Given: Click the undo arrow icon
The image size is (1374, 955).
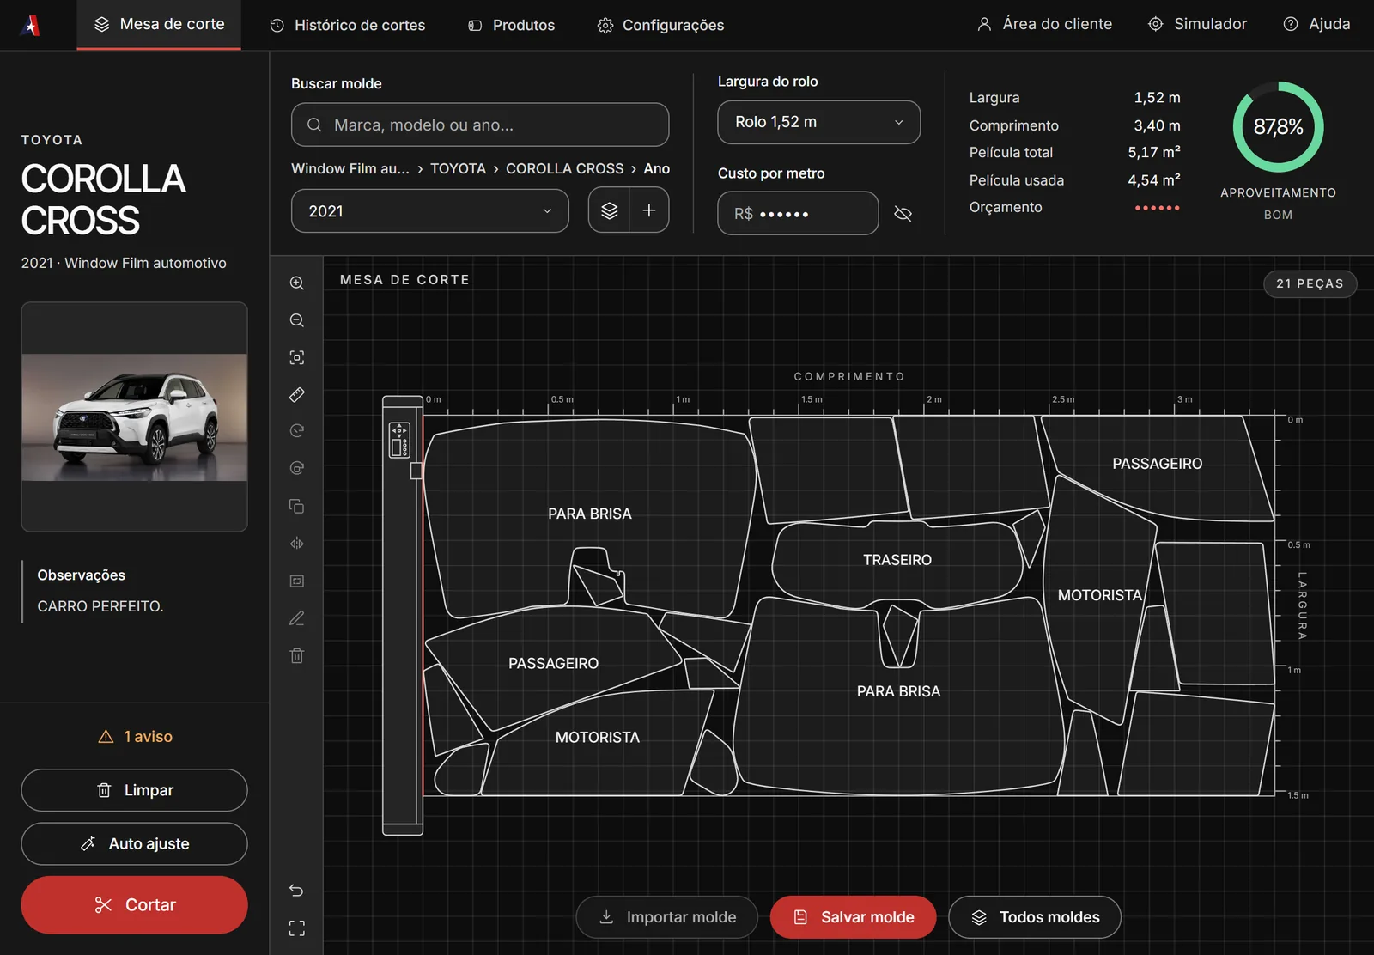Looking at the screenshot, I should [297, 891].
